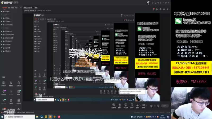Open notifications via the bell icon
The width and height of the screenshot is (212, 119).
point(164,9)
